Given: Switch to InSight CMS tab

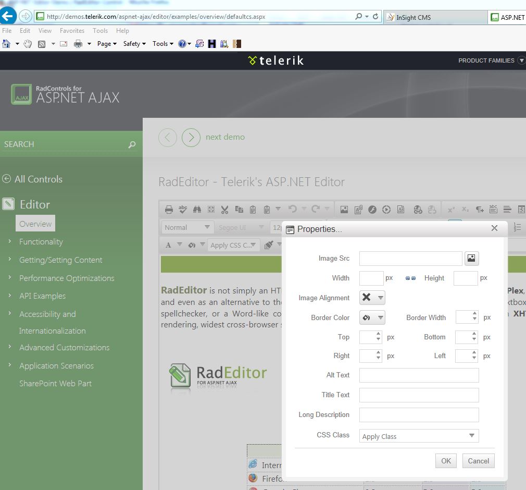Looking at the screenshot, I should (x=435, y=17).
